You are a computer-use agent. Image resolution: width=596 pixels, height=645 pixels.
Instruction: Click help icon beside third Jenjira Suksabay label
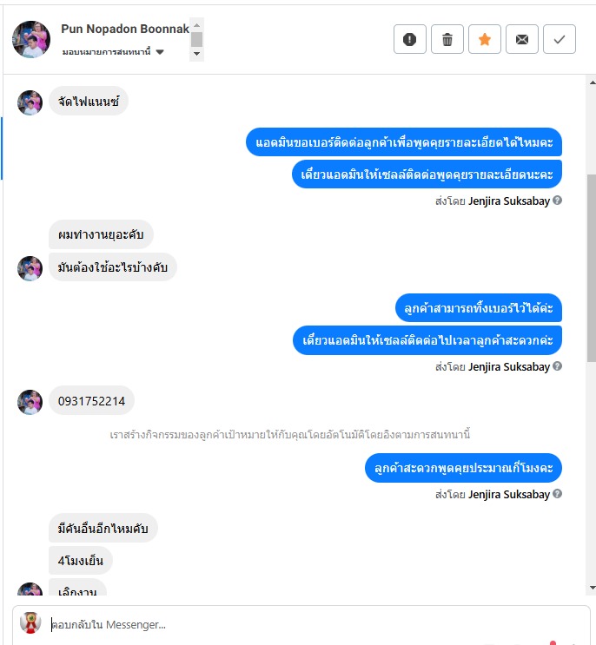(557, 494)
